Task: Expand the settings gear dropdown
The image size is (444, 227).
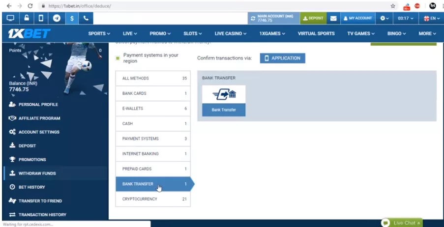Action: click(x=385, y=18)
